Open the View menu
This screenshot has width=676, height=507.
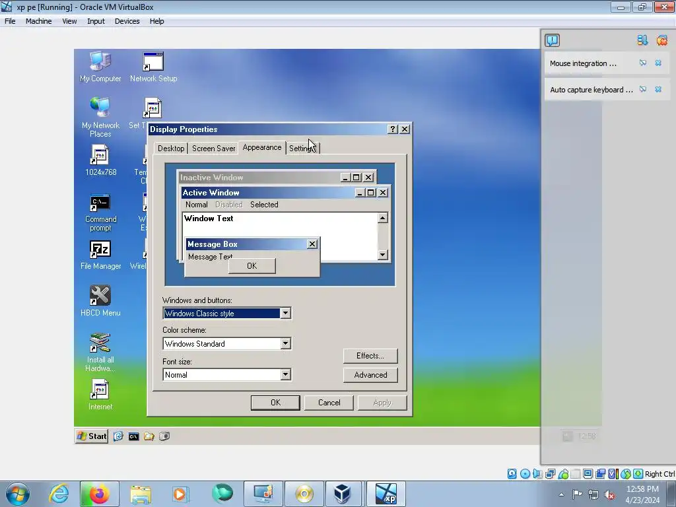tap(69, 21)
